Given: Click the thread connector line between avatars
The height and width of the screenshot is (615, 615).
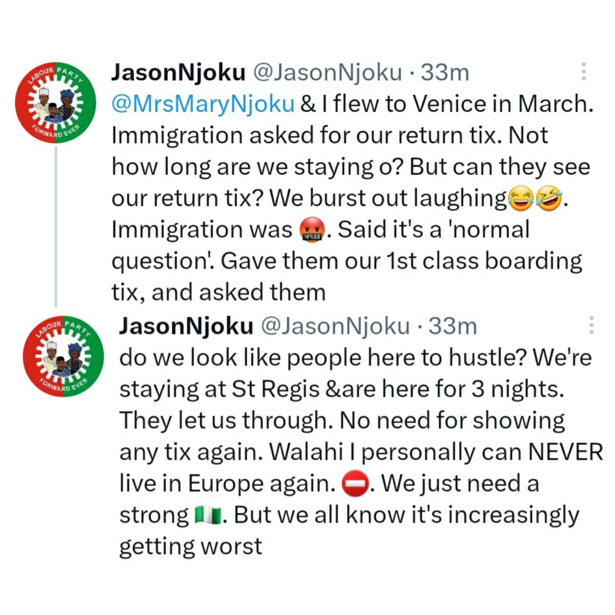Looking at the screenshot, I should [56, 227].
